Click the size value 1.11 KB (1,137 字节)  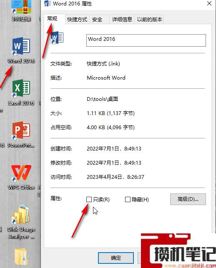point(111,113)
